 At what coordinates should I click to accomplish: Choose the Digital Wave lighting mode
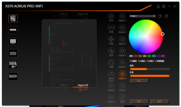point(111,76)
